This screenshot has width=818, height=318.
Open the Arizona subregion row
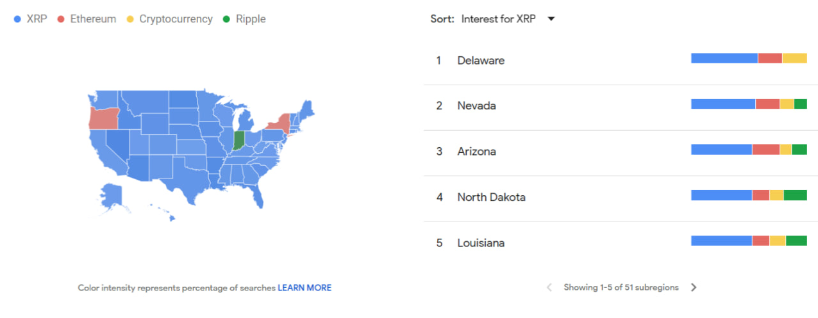click(x=476, y=151)
